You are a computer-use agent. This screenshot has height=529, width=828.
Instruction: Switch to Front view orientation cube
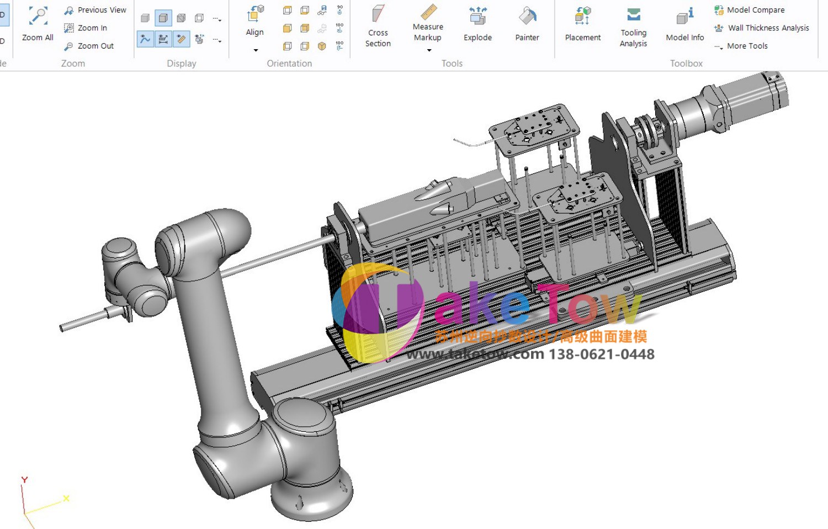pos(287,28)
